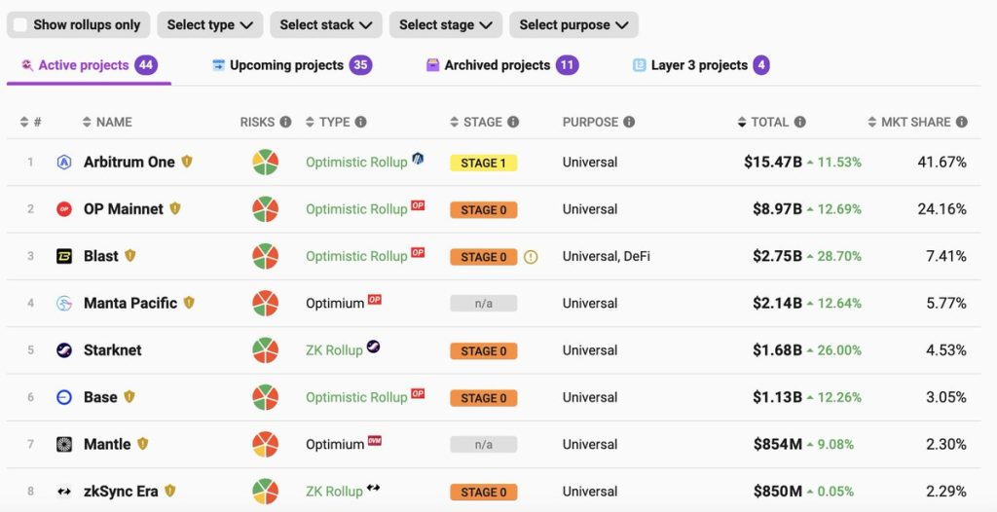997x512 pixels.
Task: Click the Universal, DeFi purpose text
Action: (606, 256)
